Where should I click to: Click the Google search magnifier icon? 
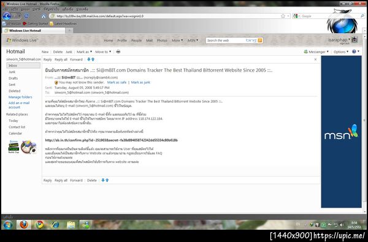point(362,16)
